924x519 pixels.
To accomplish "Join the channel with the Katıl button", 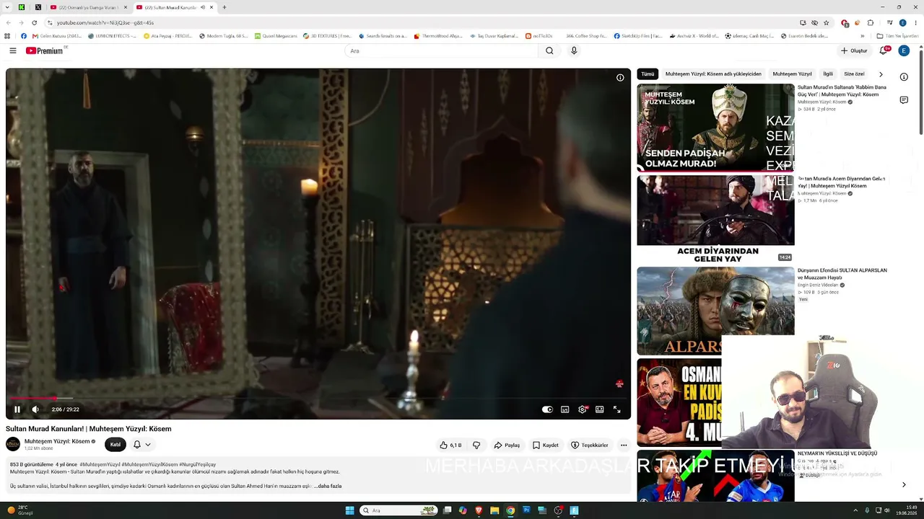I will (115, 445).
